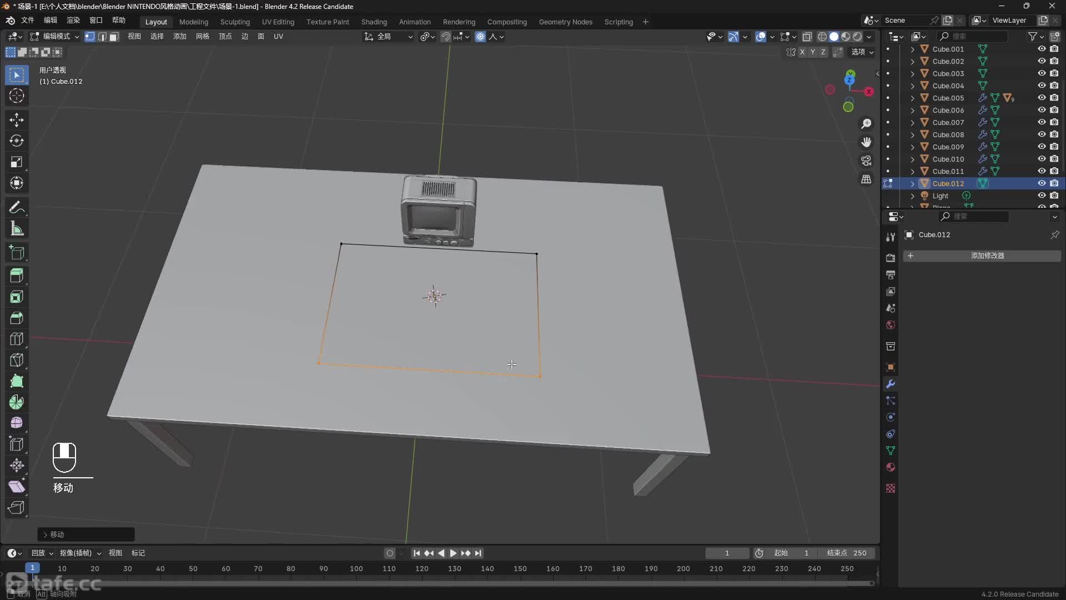Toggle proportional editing button

click(x=480, y=37)
